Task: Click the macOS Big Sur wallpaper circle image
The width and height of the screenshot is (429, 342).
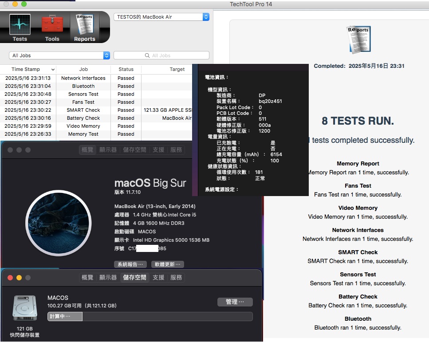Action: coord(58,223)
